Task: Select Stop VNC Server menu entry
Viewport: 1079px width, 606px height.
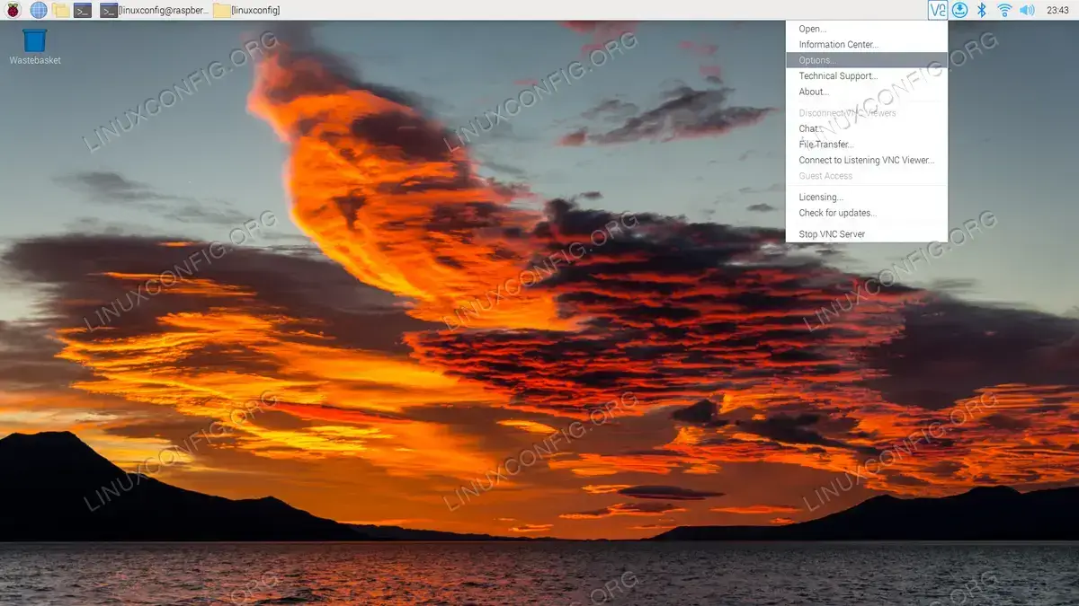Action: coord(867,234)
